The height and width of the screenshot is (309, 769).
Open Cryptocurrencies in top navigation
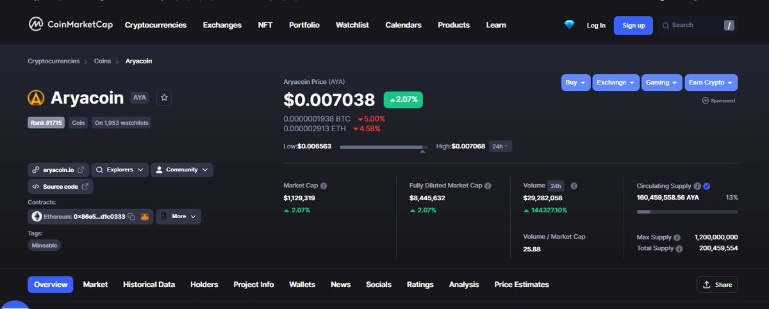[x=156, y=25]
